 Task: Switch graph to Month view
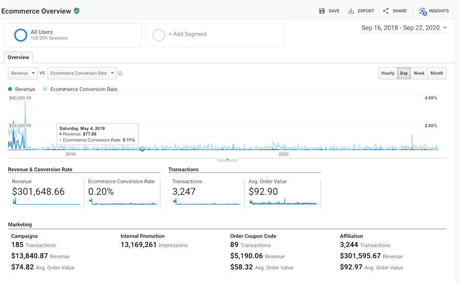coord(437,73)
